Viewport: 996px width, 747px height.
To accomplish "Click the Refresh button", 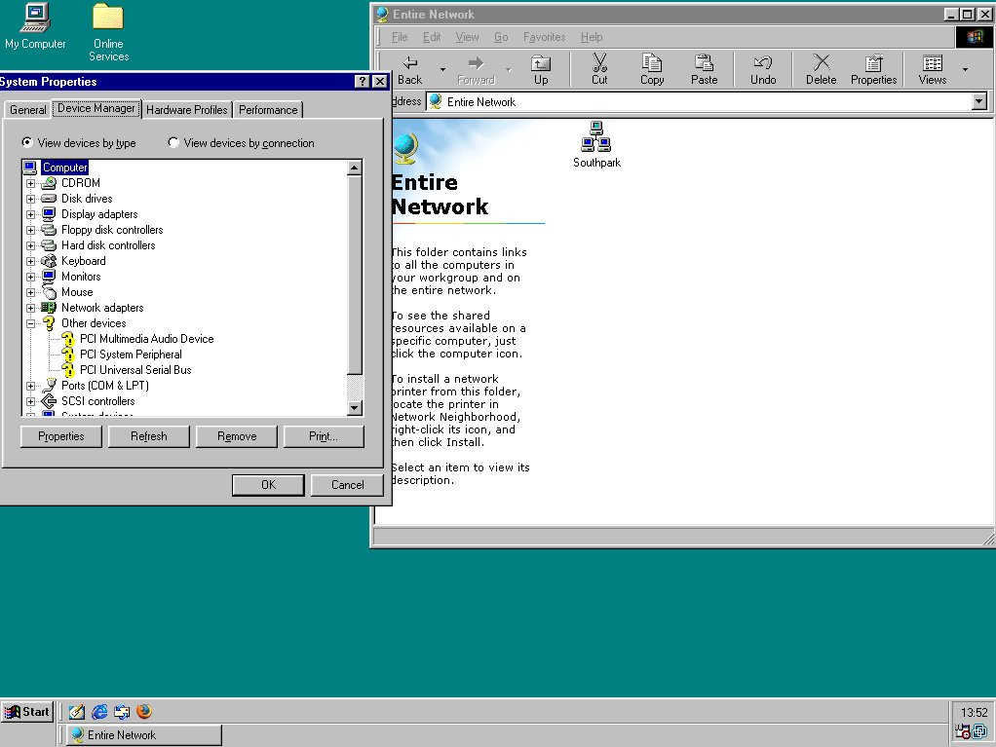I will pos(149,436).
